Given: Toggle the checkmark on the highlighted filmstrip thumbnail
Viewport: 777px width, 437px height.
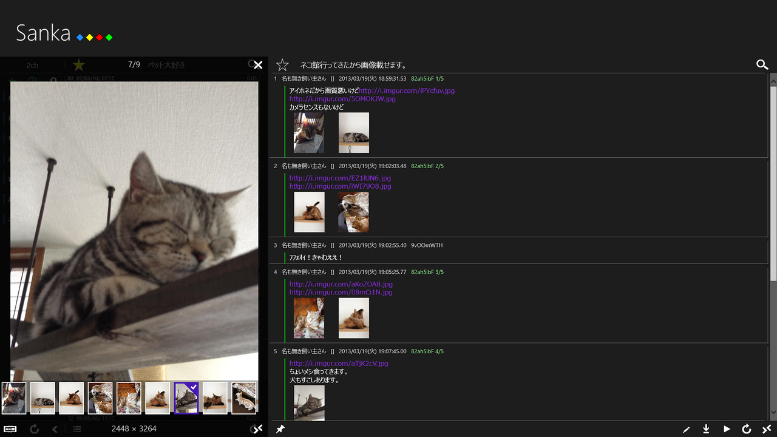Looking at the screenshot, I should (193, 387).
